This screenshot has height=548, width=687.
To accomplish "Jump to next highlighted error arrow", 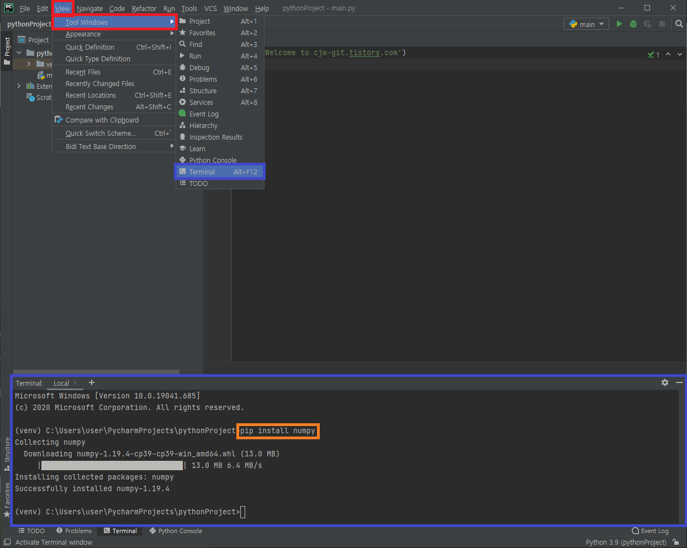I will (x=679, y=54).
